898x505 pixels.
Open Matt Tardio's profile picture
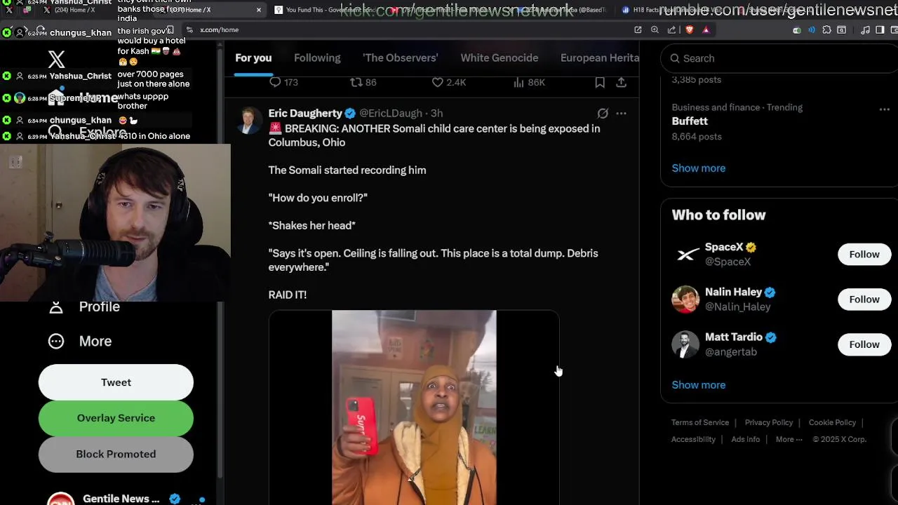(685, 344)
